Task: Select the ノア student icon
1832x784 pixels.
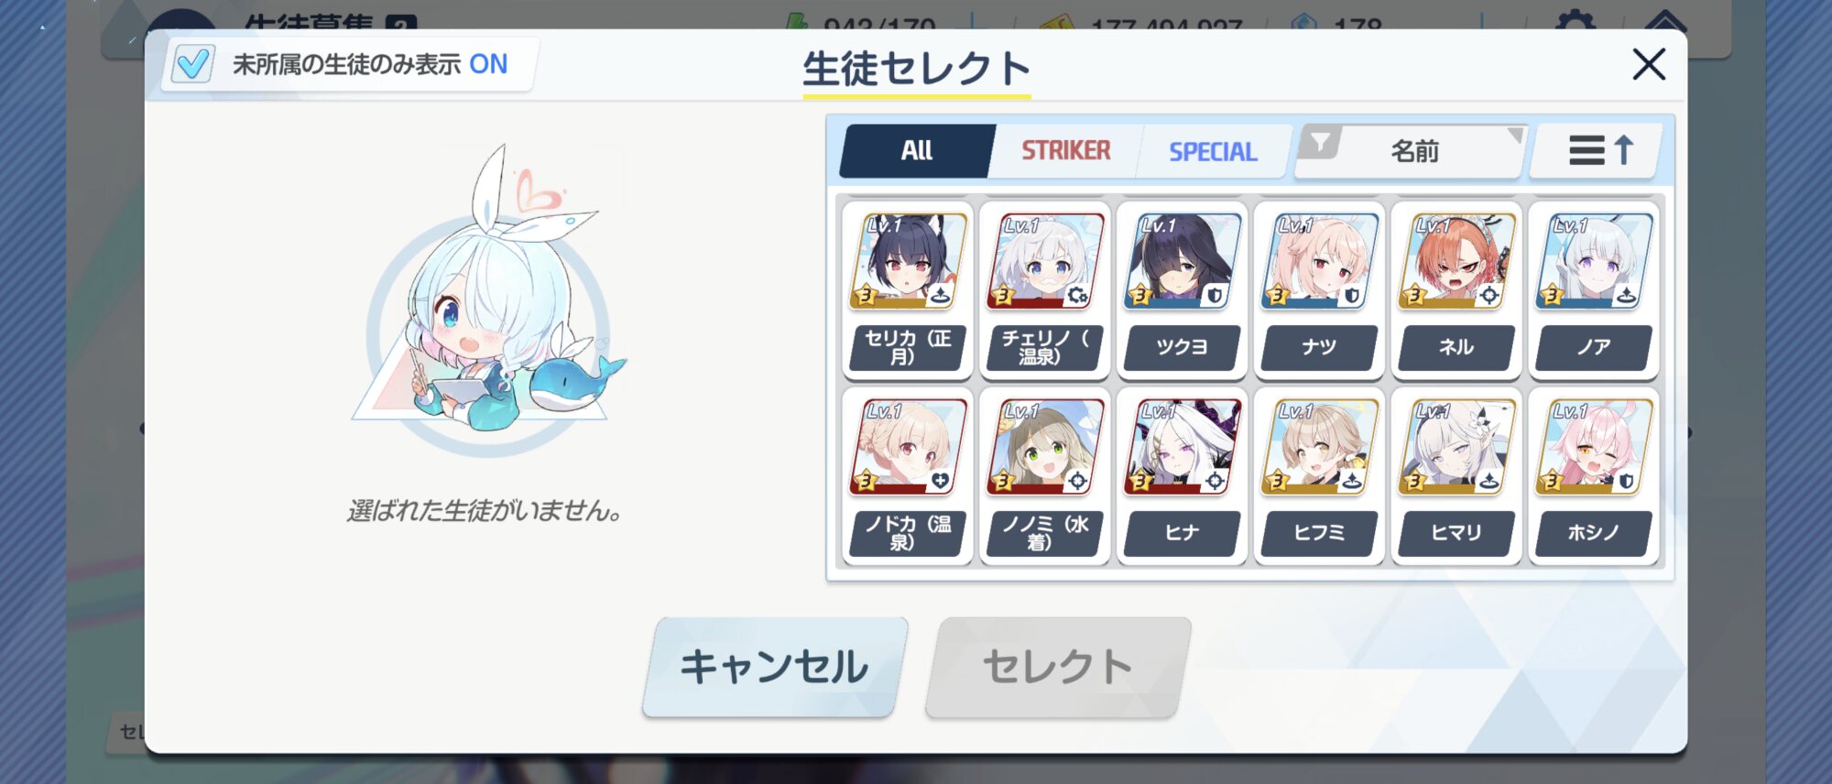Action: 1594,262
